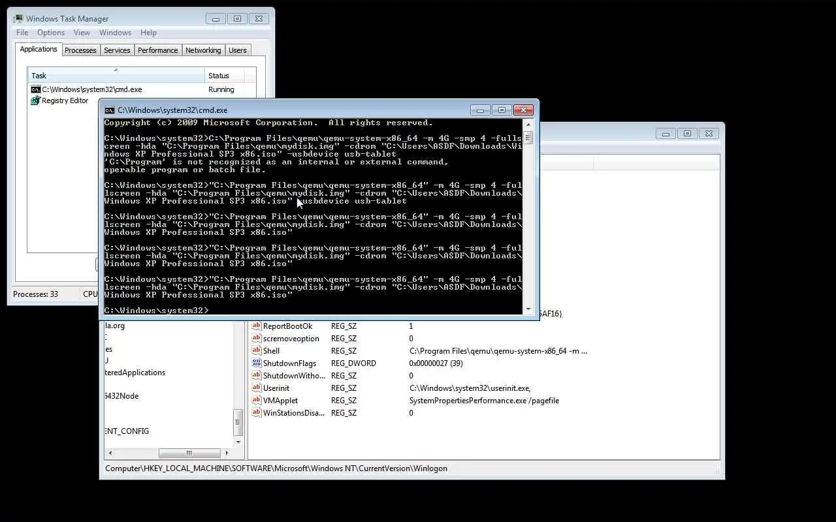Viewport: 836px width, 522px height.
Task: Sort tasks by the Task column header
Action: click(116, 76)
